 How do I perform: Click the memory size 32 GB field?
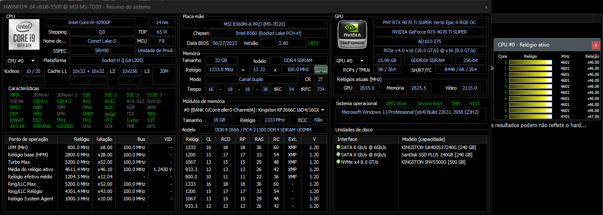point(221,60)
